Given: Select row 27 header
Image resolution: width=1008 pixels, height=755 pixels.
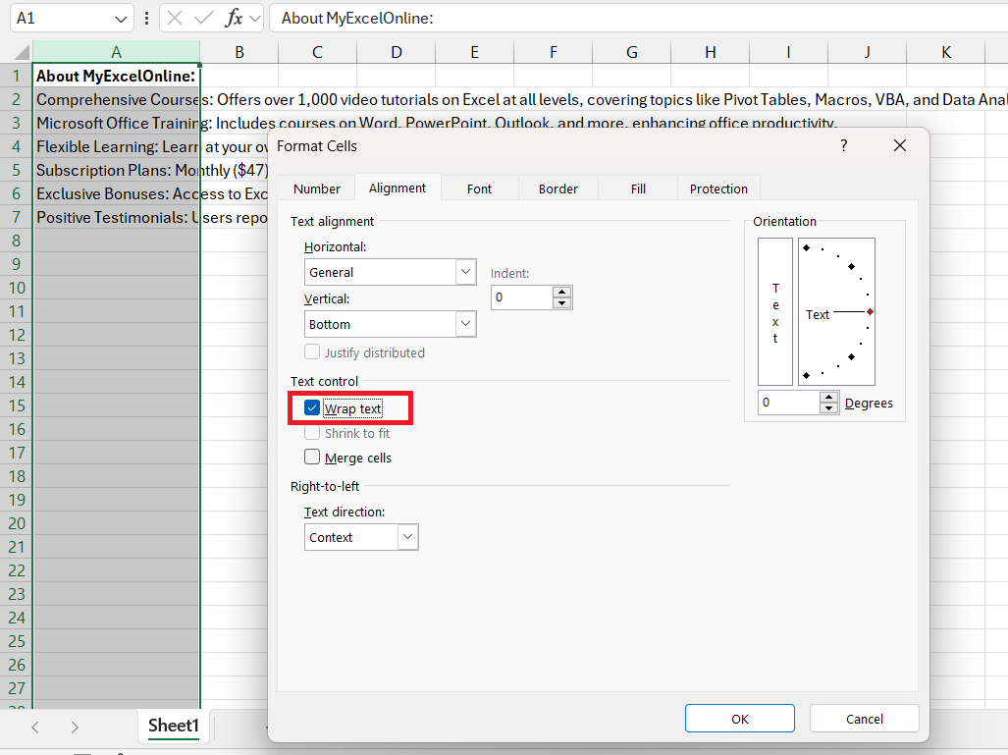Looking at the screenshot, I should [x=16, y=689].
